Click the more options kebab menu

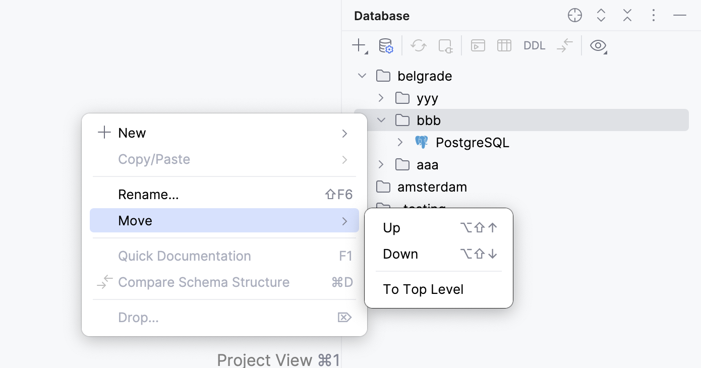tap(653, 16)
